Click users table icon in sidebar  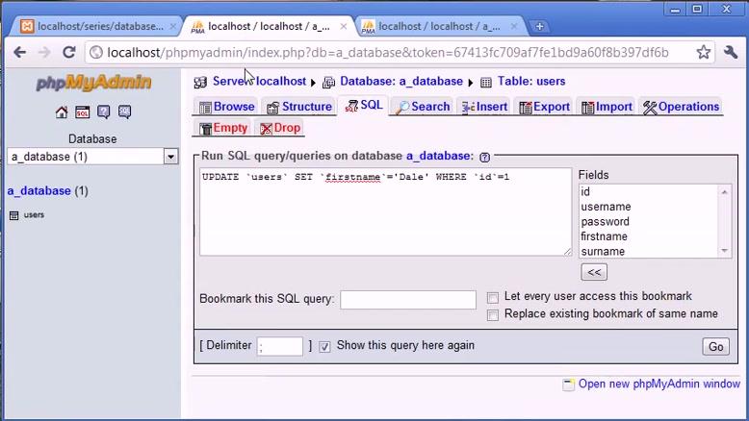pyautogui.click(x=13, y=215)
